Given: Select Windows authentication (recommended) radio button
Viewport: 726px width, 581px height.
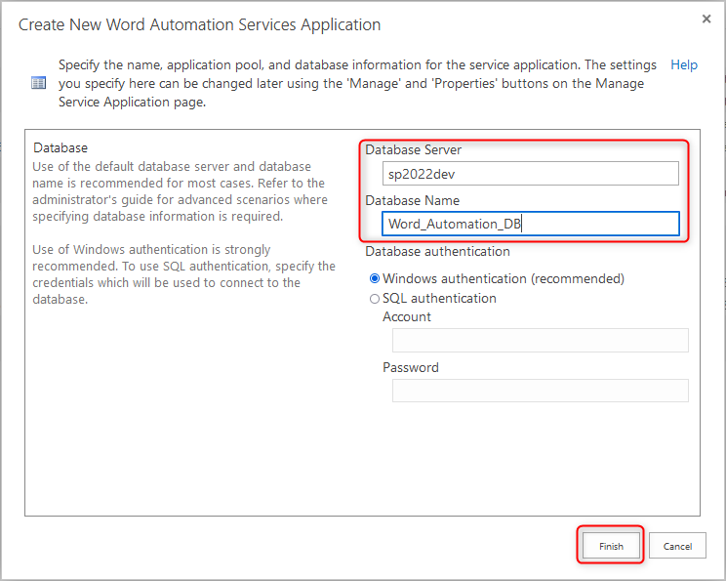Looking at the screenshot, I should point(375,279).
